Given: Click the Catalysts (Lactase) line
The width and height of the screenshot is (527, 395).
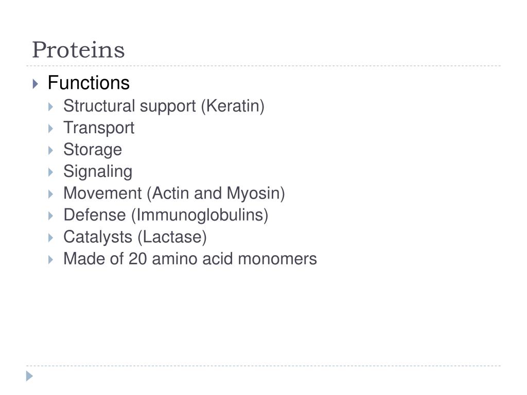Looking at the screenshot, I should [x=135, y=237].
